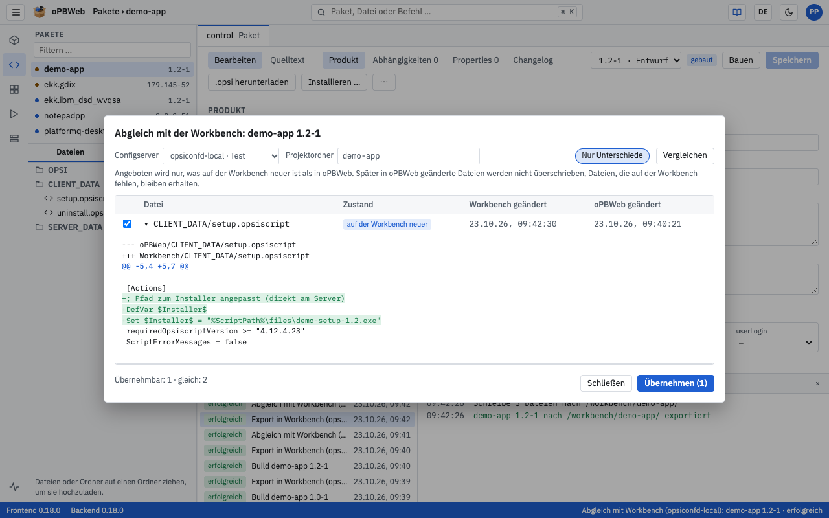The height and width of the screenshot is (518, 829).
Task: Close the log panel with the x
Action: click(817, 383)
